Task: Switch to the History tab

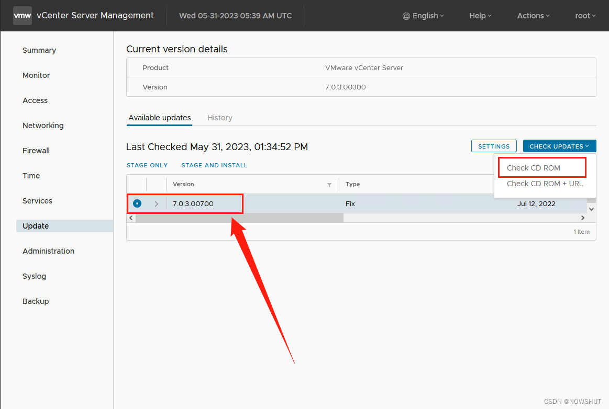Action: pos(220,118)
